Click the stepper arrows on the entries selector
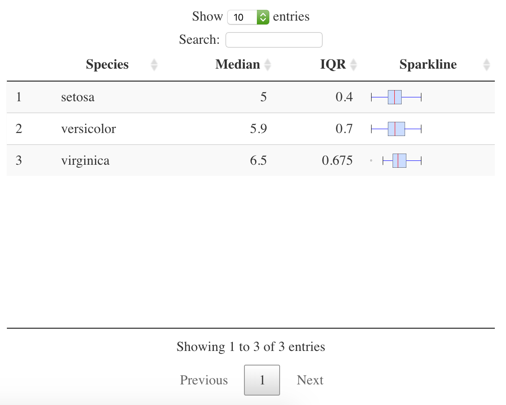This screenshot has width=506, height=405. point(264,17)
